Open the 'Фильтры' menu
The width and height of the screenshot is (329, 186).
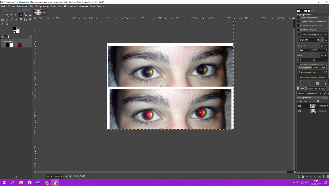(83, 6)
